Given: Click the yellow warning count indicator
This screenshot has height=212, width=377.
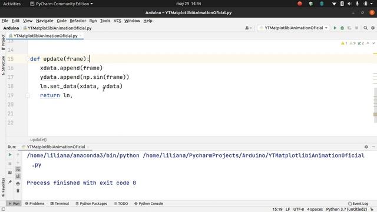Looking at the screenshot, I should pos(344,43).
